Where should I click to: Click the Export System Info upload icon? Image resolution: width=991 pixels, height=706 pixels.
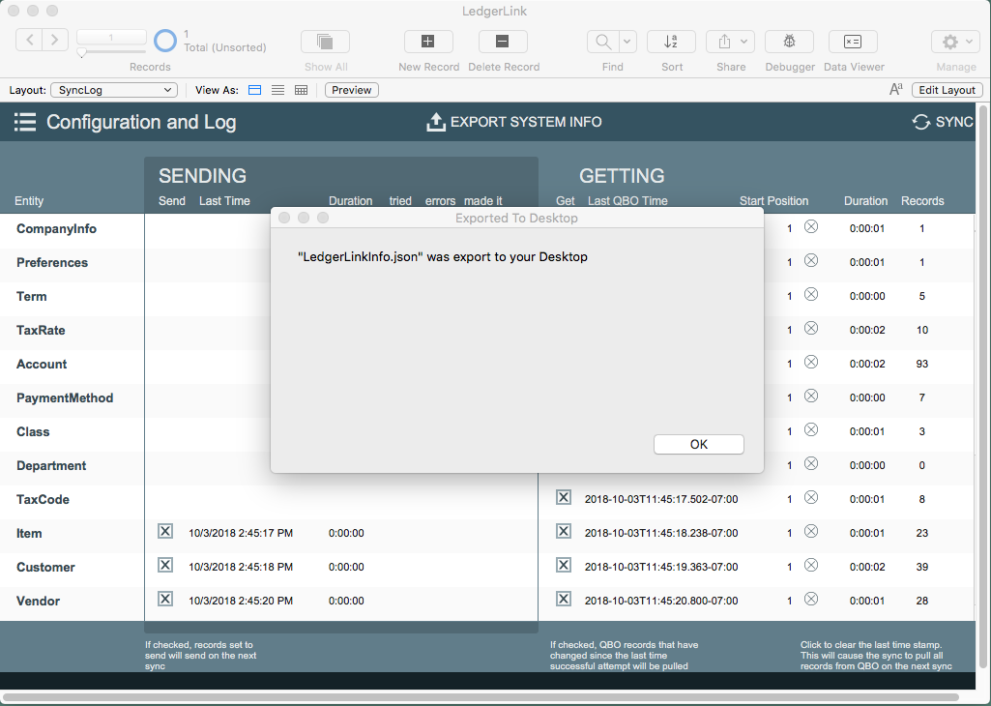436,122
